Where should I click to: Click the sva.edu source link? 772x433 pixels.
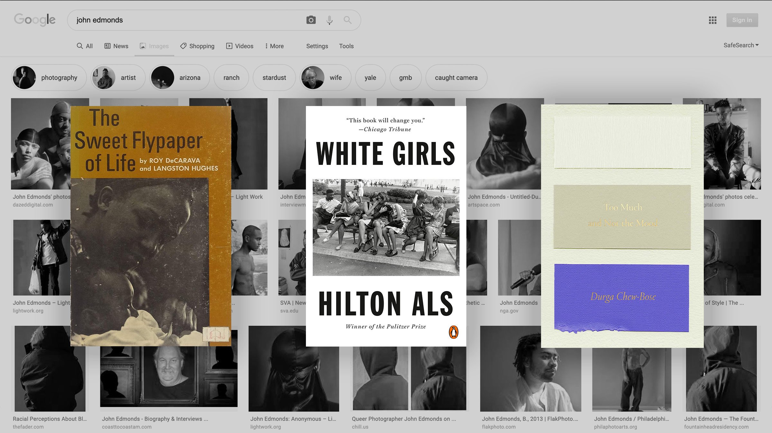(x=289, y=311)
